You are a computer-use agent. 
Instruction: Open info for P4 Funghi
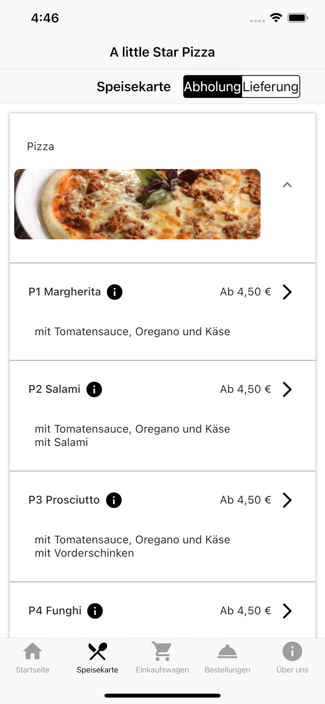tap(95, 611)
